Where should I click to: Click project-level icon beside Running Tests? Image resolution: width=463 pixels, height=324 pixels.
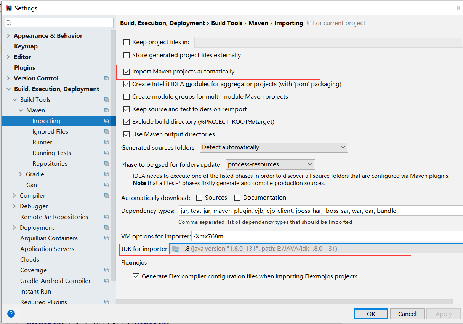106,153
